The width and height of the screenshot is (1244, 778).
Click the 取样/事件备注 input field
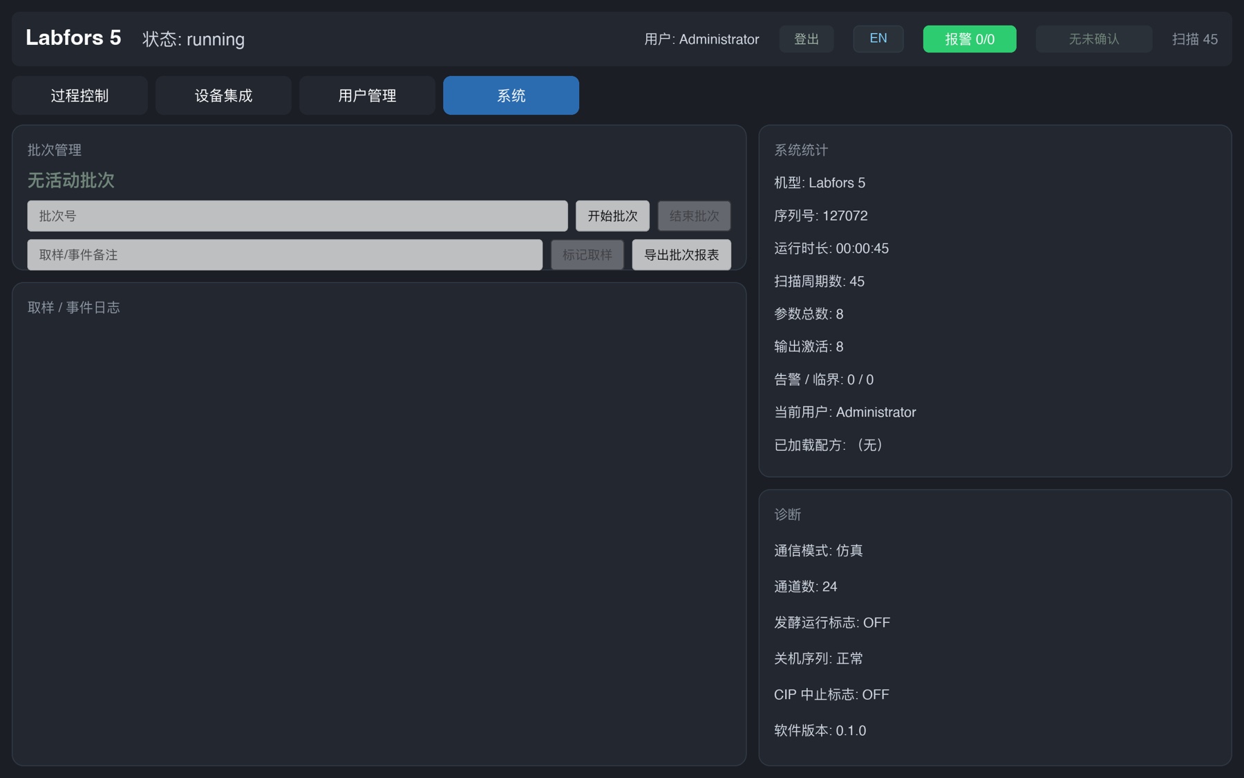click(x=285, y=254)
